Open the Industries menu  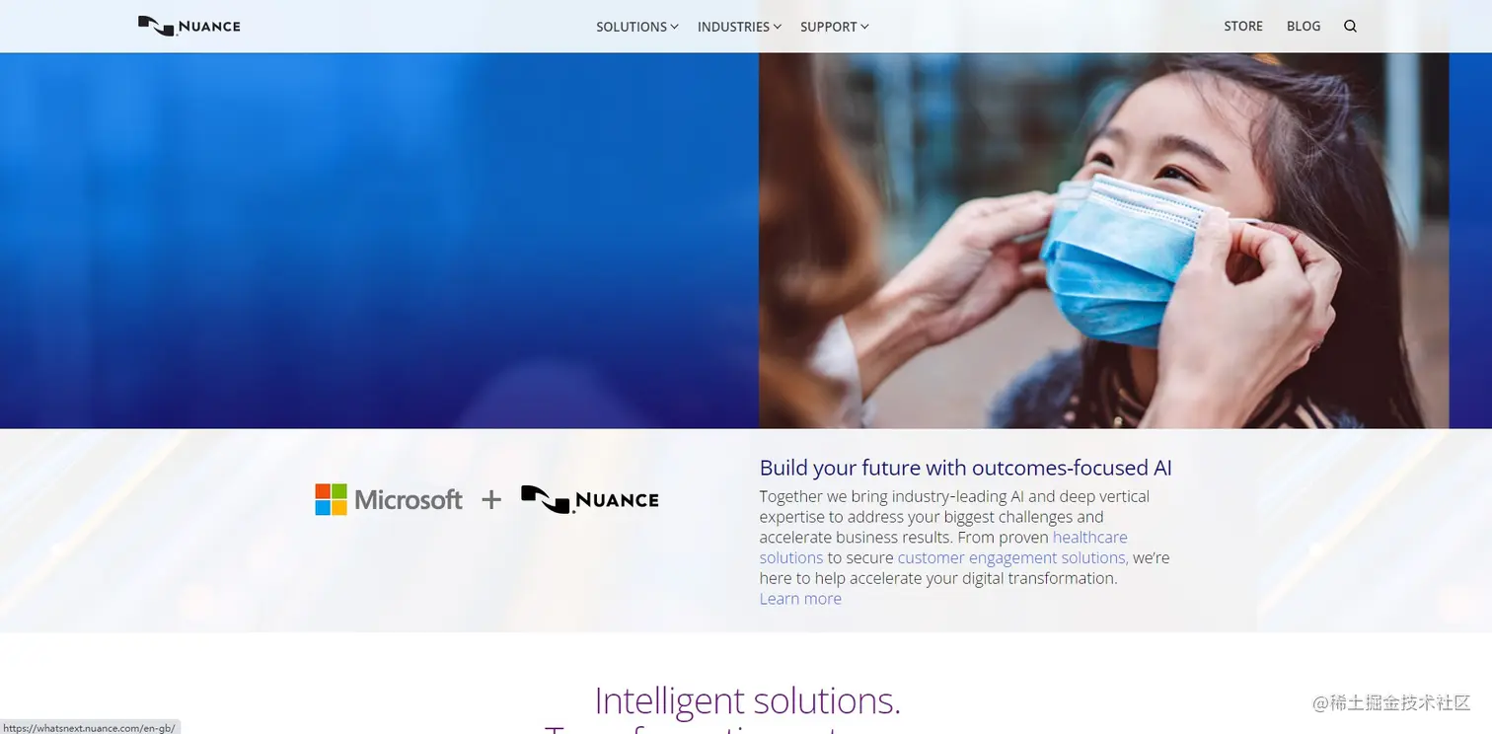(x=733, y=27)
